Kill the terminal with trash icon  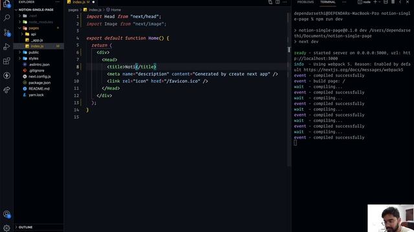[393, 2]
